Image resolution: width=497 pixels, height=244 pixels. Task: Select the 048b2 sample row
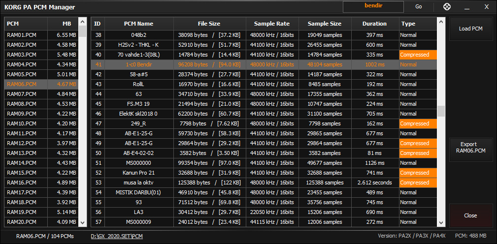[264, 35]
